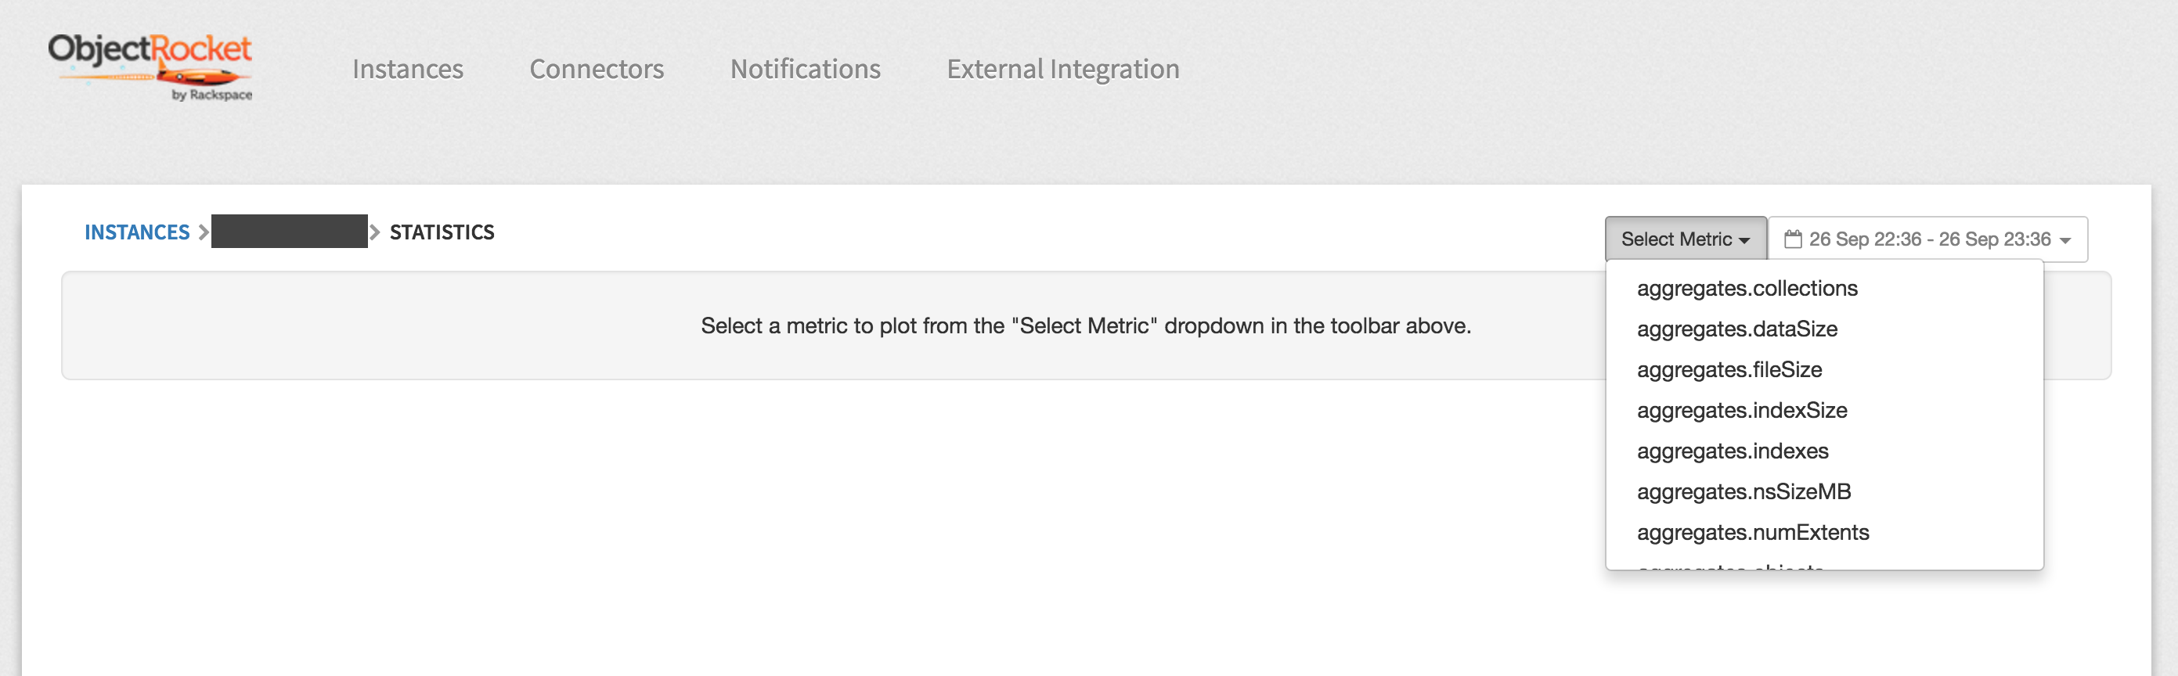
Task: Click the chevron before STATISTICS breadcrumb
Action: tap(374, 232)
